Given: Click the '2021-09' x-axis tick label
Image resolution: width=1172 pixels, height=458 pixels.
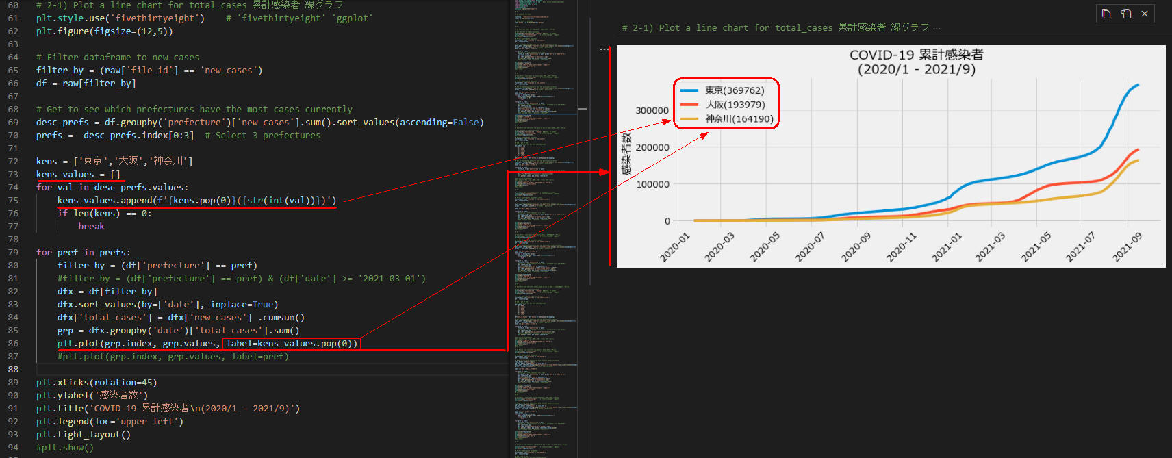Looking at the screenshot, I should pyautogui.click(x=1127, y=247).
